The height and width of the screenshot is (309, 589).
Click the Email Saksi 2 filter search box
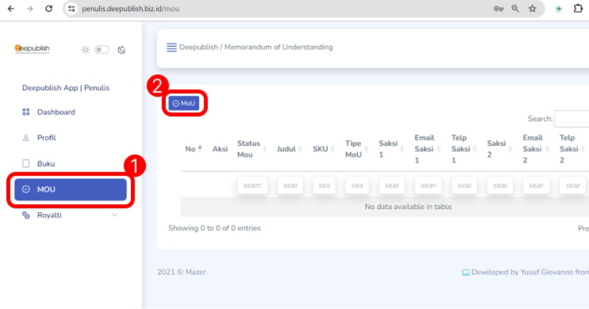[536, 185]
